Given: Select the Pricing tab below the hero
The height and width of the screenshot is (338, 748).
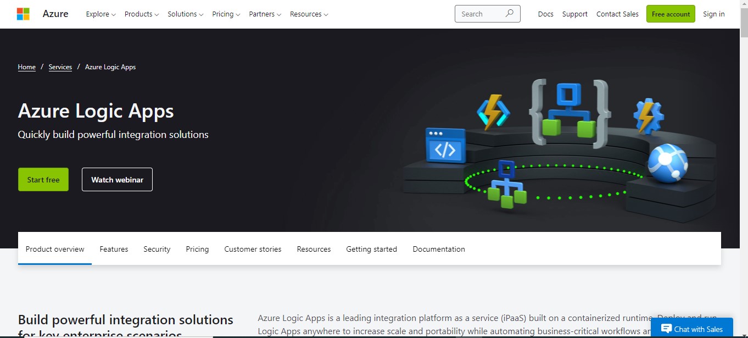Looking at the screenshot, I should click(197, 249).
